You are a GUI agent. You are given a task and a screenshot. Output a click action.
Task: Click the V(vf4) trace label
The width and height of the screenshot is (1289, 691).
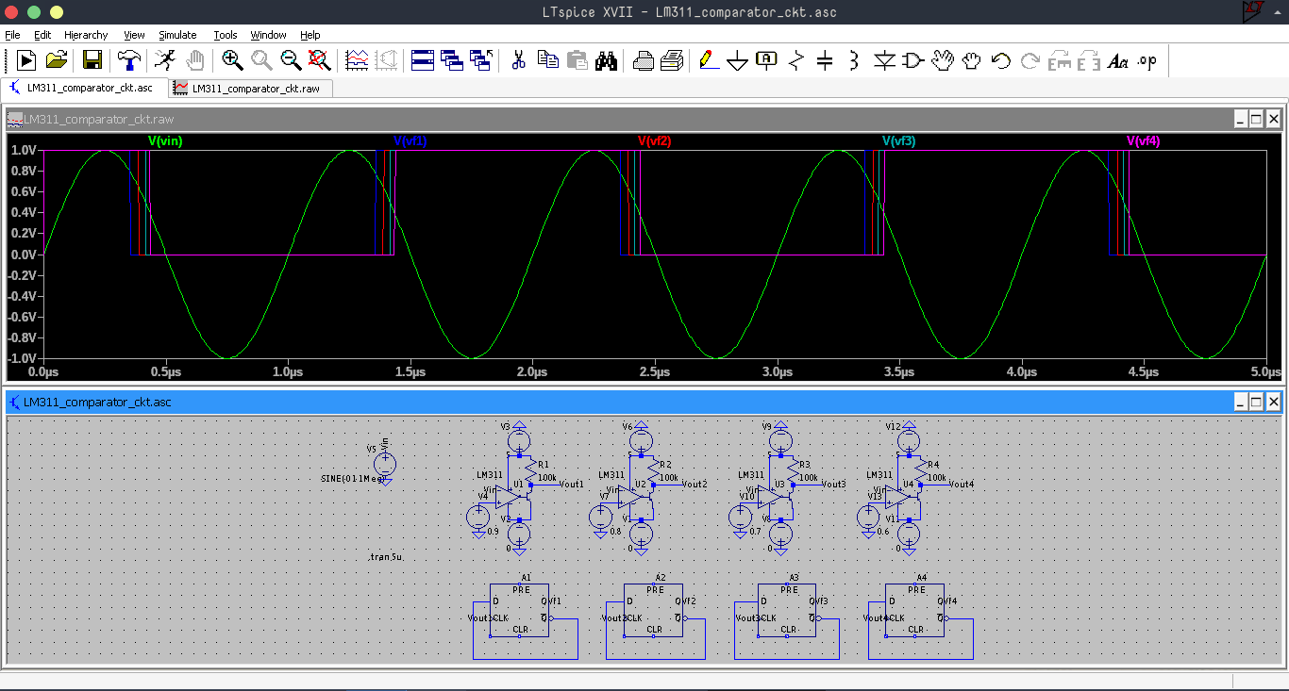[x=1144, y=141]
